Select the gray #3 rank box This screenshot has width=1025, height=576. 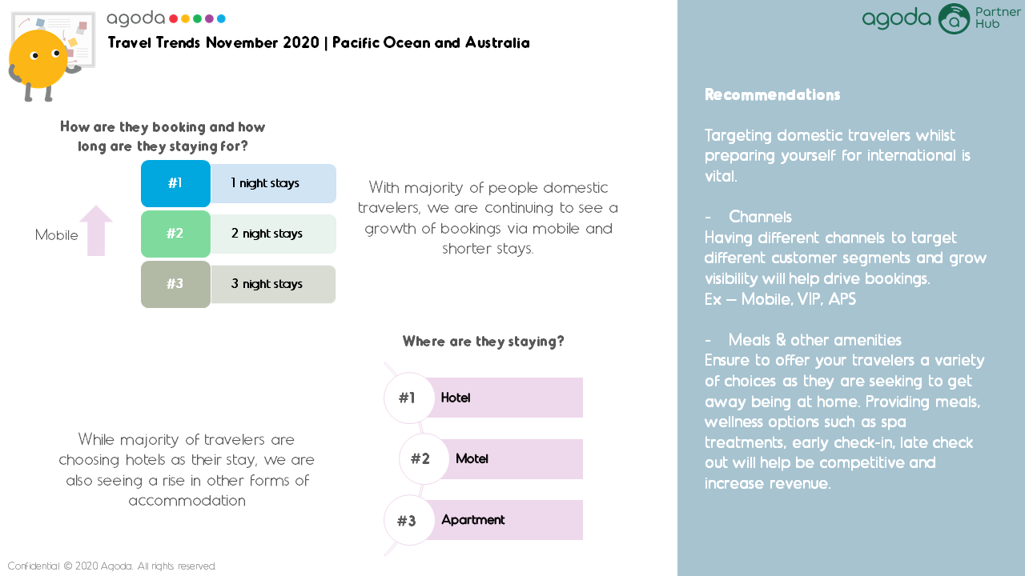pyautogui.click(x=175, y=284)
